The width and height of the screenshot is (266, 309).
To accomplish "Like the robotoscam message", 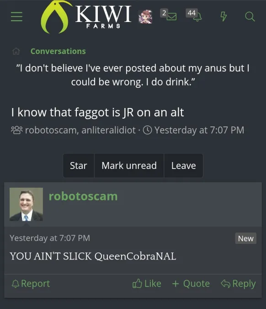I will [x=147, y=284].
